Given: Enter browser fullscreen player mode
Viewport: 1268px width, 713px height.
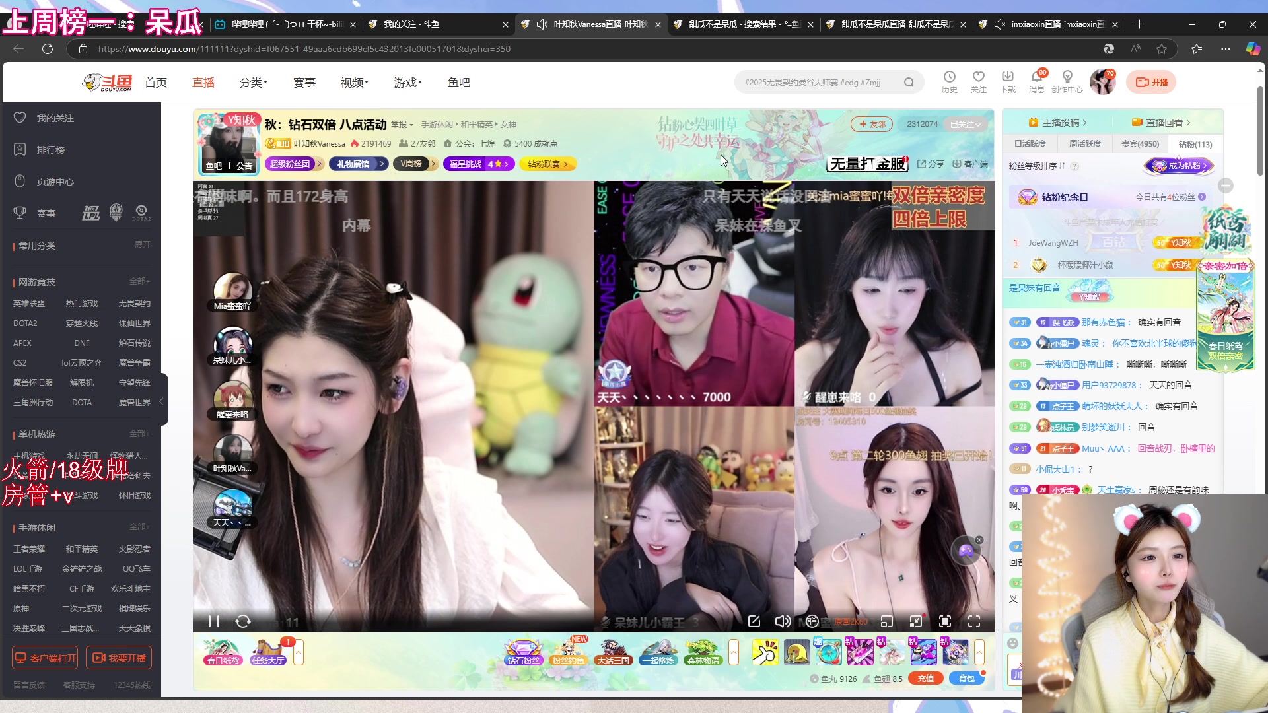Looking at the screenshot, I should click(x=945, y=621).
